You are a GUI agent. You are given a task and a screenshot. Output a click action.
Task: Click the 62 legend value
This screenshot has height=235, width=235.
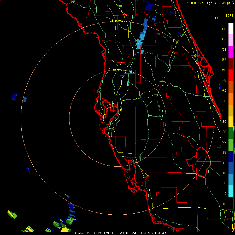[224, 39]
